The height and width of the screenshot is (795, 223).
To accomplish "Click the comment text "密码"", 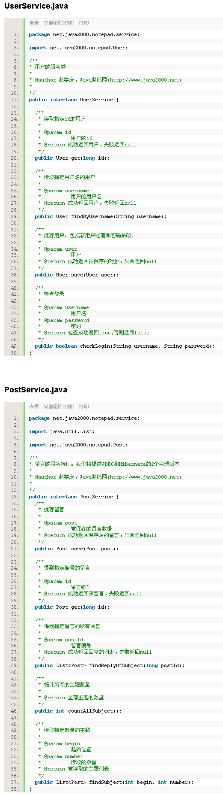I will pyautogui.click(x=76, y=326).
